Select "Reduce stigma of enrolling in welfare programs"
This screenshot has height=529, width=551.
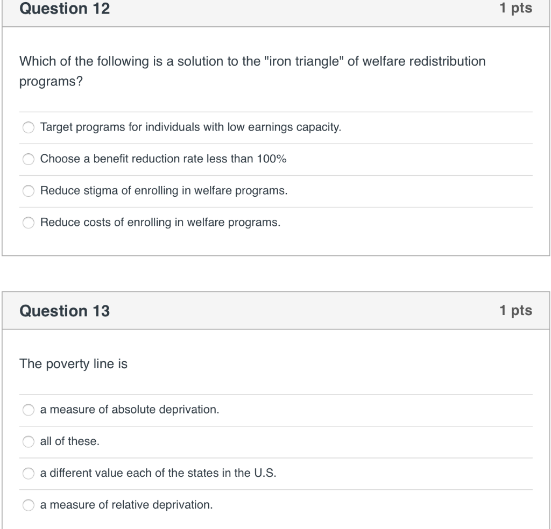point(29,191)
